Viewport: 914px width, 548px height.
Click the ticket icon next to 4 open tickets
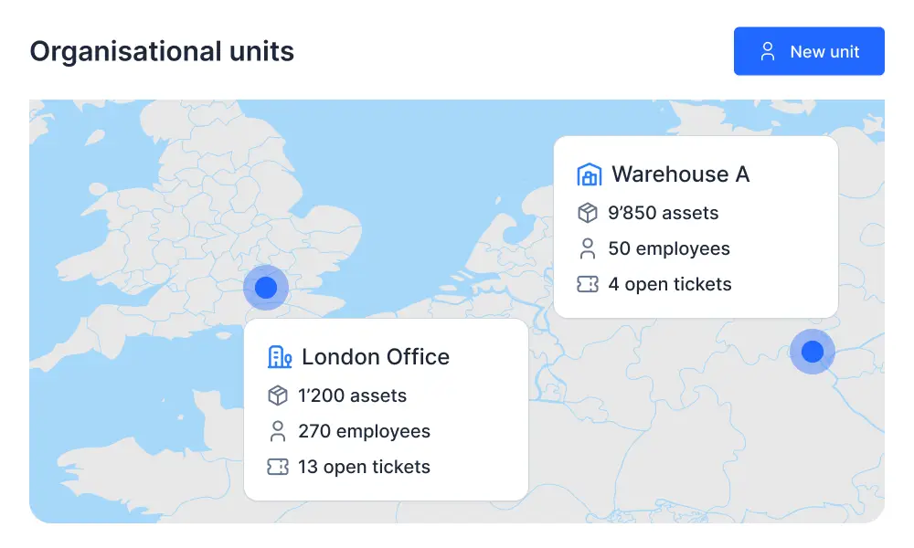point(588,284)
